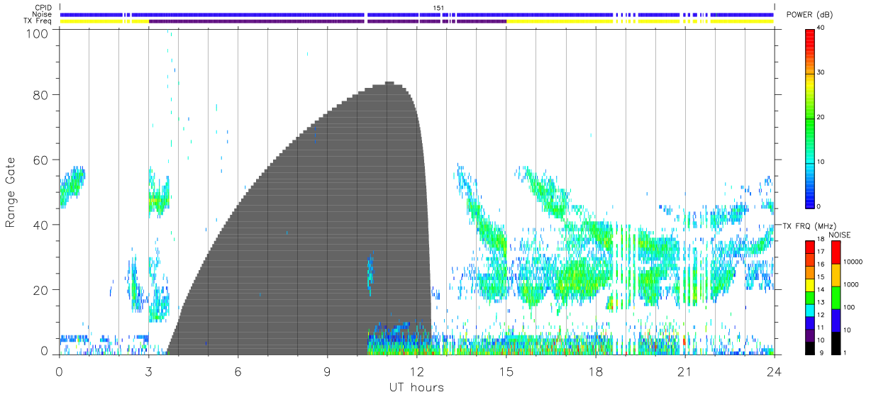871x402 pixels.
Task: Click the 20 label on the POWER scale
Action: pyautogui.click(x=821, y=118)
